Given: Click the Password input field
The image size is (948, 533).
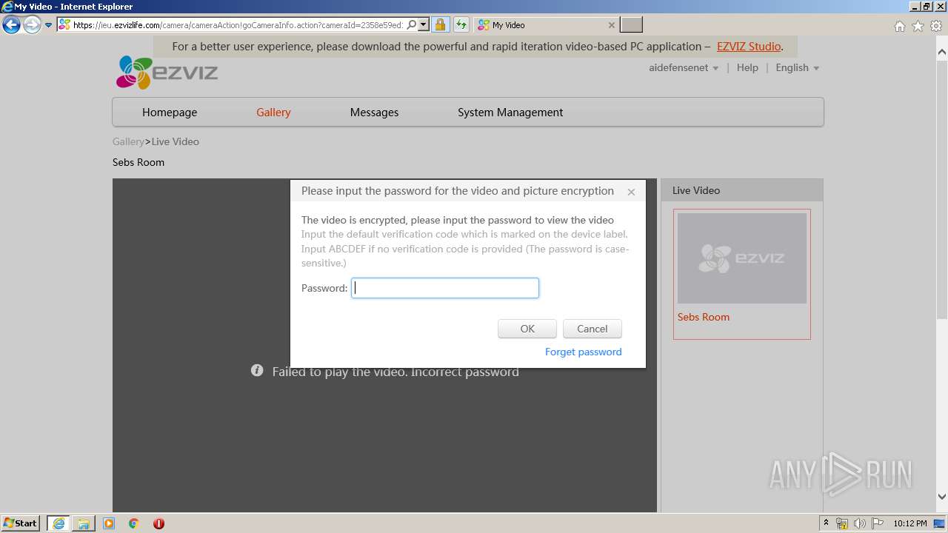Looking at the screenshot, I should tap(445, 288).
